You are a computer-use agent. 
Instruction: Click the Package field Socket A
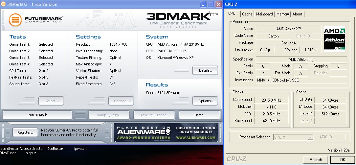click(289, 43)
